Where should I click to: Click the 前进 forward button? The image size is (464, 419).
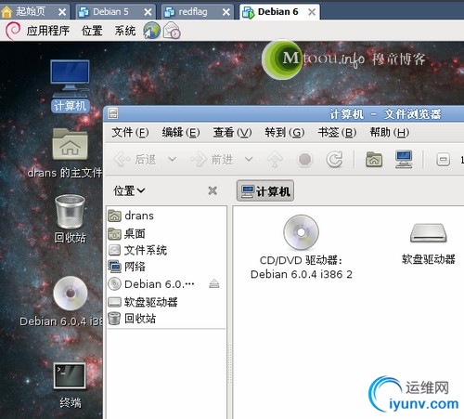click(x=212, y=160)
